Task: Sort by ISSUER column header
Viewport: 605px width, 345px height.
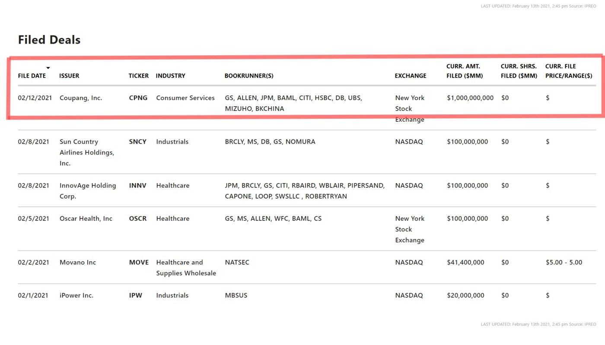Action: point(69,76)
